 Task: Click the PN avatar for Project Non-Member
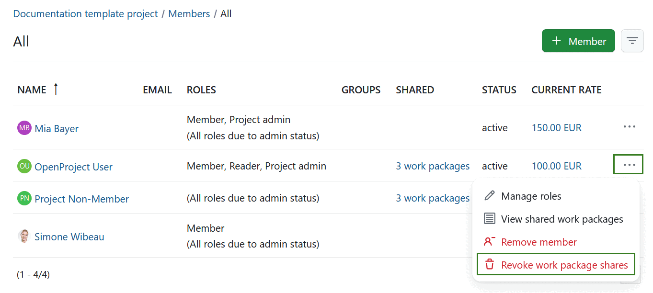coord(23,198)
